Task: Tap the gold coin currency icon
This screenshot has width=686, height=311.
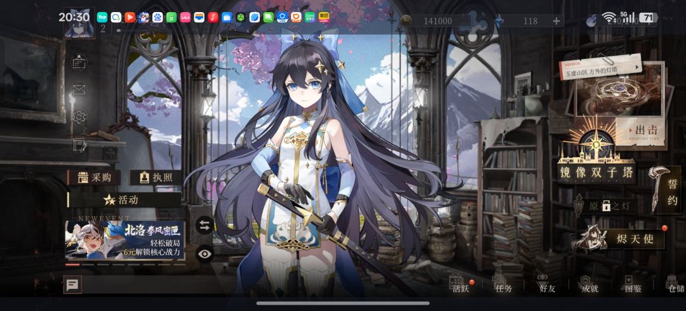Action: tap(406, 20)
